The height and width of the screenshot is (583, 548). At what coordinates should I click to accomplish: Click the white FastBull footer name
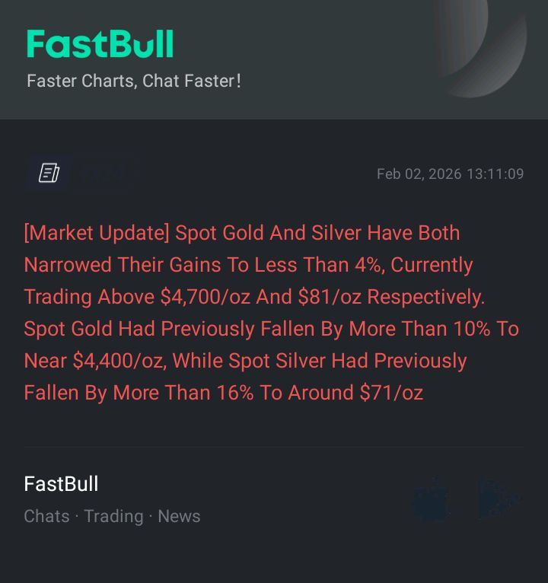tap(61, 483)
